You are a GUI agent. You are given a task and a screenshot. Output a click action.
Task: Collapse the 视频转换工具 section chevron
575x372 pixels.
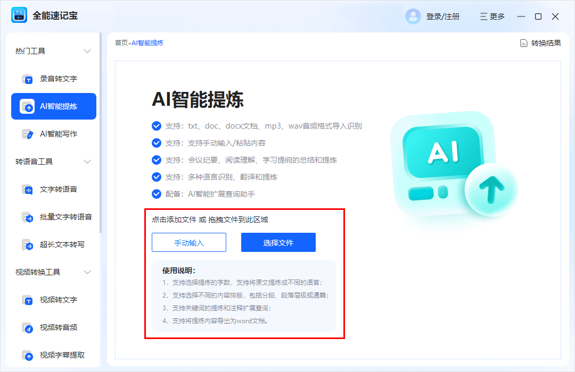point(88,272)
